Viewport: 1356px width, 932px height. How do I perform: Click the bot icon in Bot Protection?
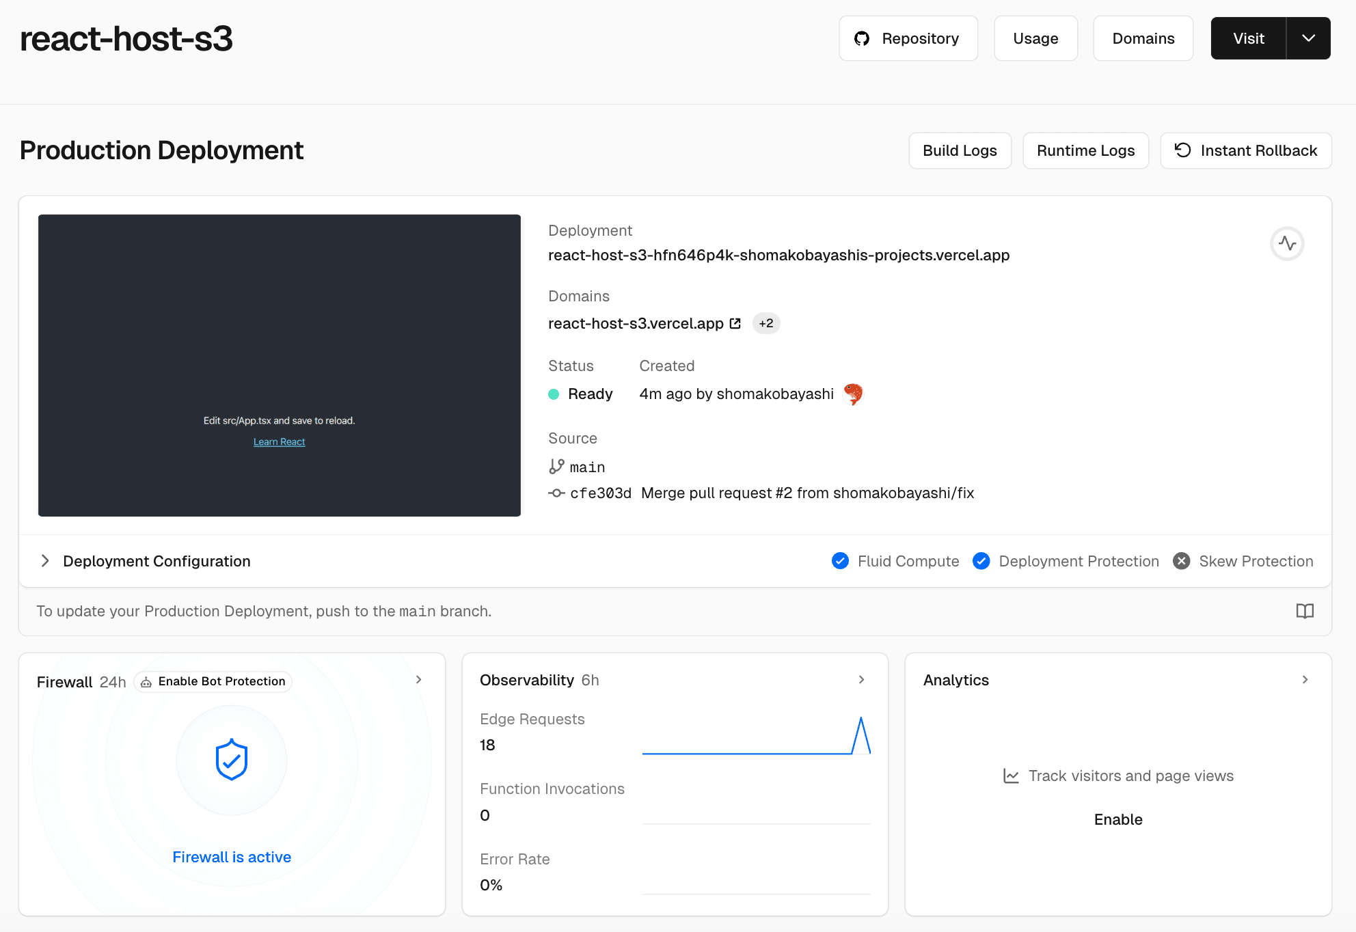click(x=146, y=682)
